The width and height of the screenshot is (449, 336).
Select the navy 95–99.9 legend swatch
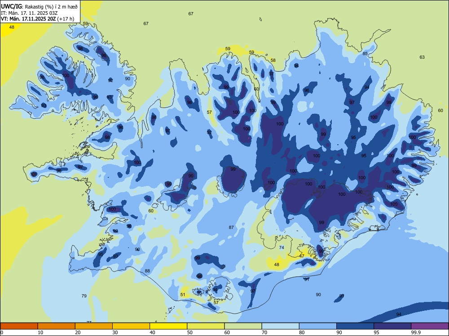coord(392,326)
